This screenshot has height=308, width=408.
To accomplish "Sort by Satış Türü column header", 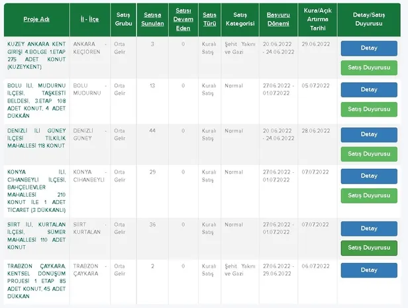I will click(209, 19).
